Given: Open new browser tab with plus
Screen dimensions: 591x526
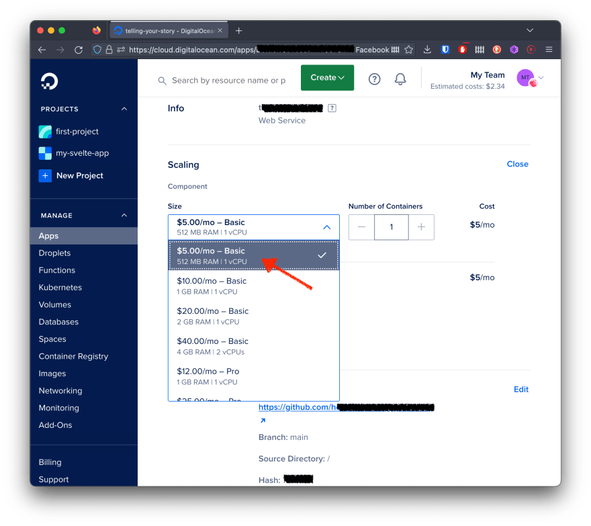Looking at the screenshot, I should pos(238,30).
